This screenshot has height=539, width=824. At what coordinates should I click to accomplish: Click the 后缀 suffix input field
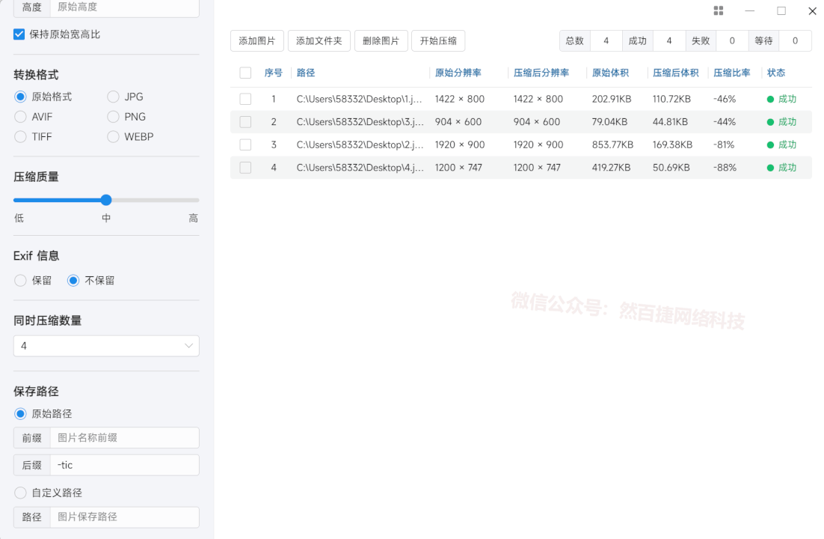coord(124,465)
